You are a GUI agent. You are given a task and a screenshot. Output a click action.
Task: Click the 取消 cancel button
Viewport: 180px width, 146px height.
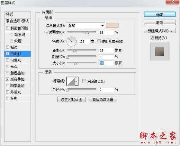click(160, 22)
